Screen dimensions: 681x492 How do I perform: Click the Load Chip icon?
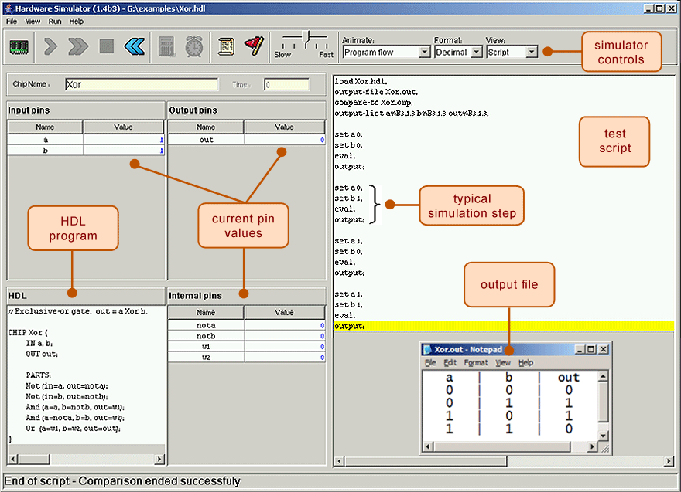(x=19, y=47)
